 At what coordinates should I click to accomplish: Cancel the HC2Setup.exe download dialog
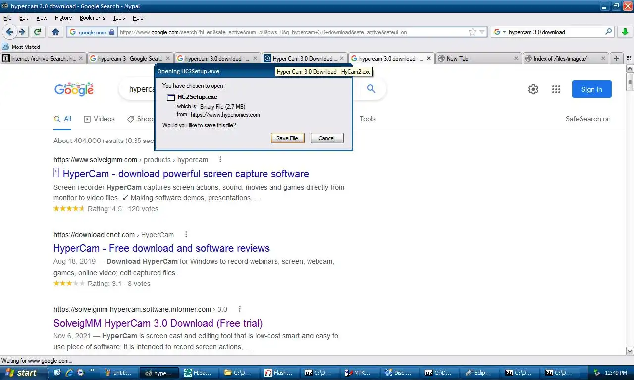[x=326, y=138]
